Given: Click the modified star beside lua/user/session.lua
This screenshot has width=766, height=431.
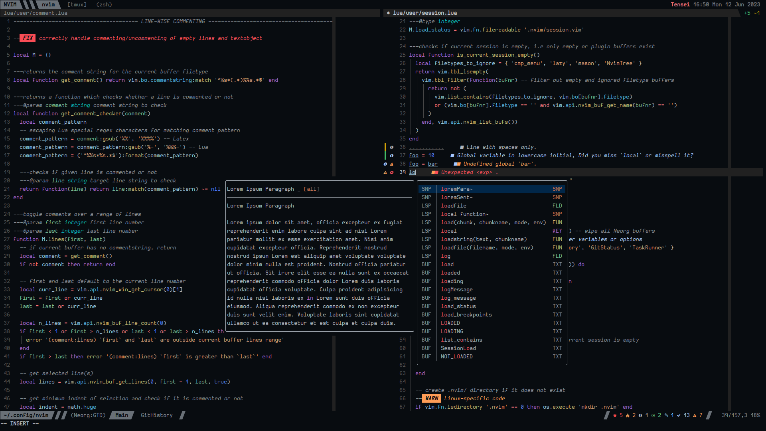Looking at the screenshot, I should [388, 13].
